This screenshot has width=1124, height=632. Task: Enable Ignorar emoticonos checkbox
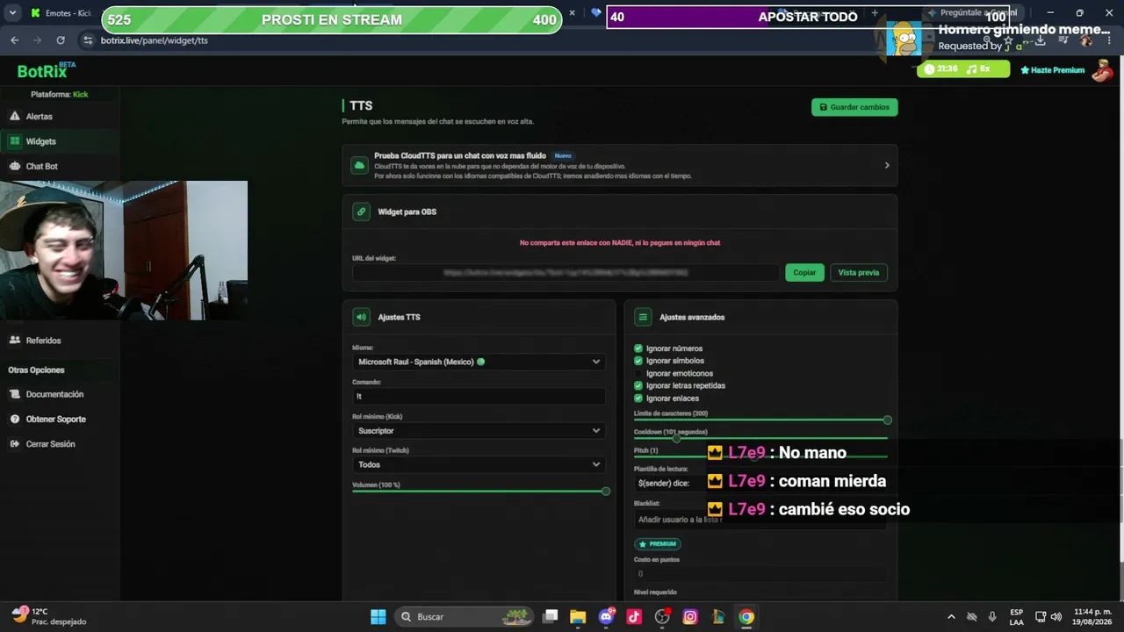pos(638,373)
